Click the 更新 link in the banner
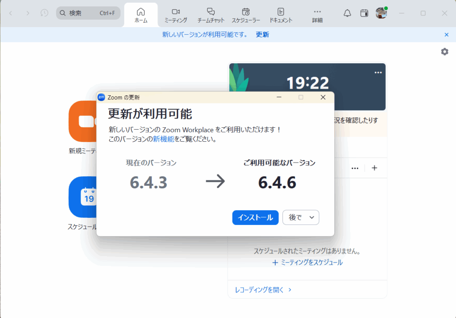Viewport: 456px width, 318px height. click(262, 35)
